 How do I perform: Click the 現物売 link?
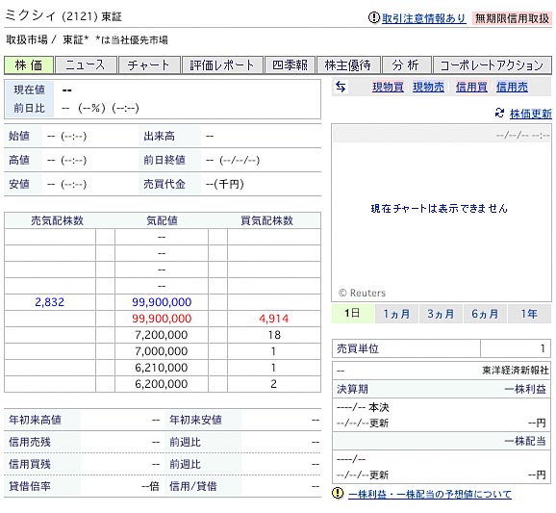click(x=428, y=87)
